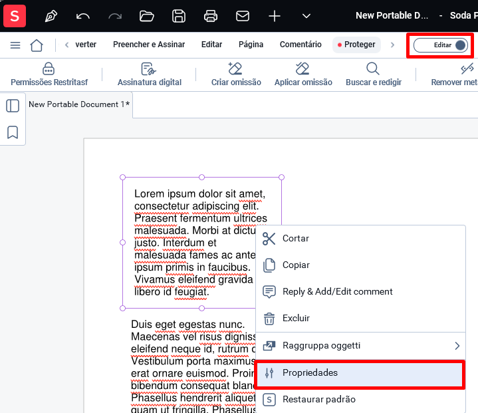Open the Preencher e Assinar tab
Screen dimensions: 478x413
click(x=149, y=45)
